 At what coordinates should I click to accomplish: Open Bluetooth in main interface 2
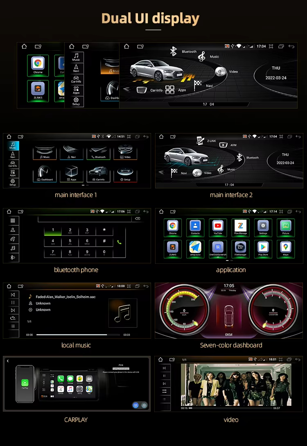(248, 157)
